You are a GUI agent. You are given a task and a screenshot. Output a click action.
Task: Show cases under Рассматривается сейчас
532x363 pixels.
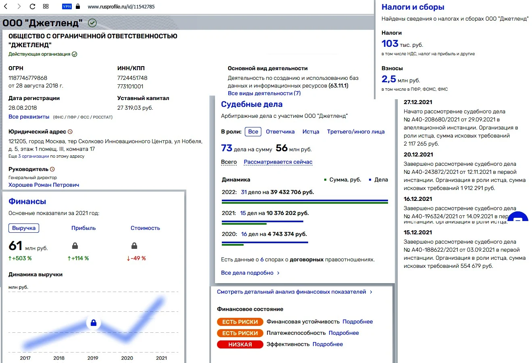278,162
